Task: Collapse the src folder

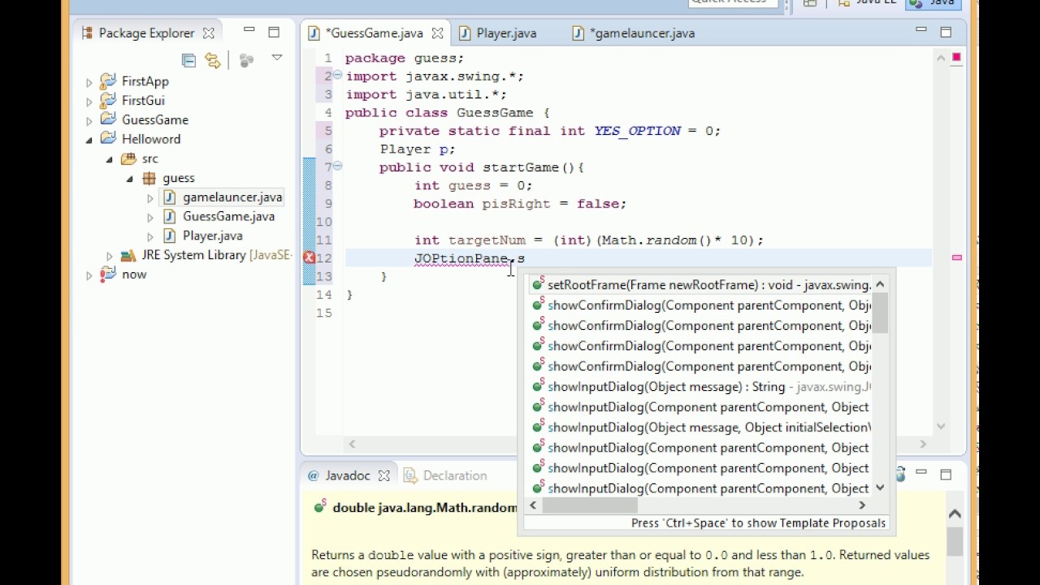Action: click(x=110, y=159)
